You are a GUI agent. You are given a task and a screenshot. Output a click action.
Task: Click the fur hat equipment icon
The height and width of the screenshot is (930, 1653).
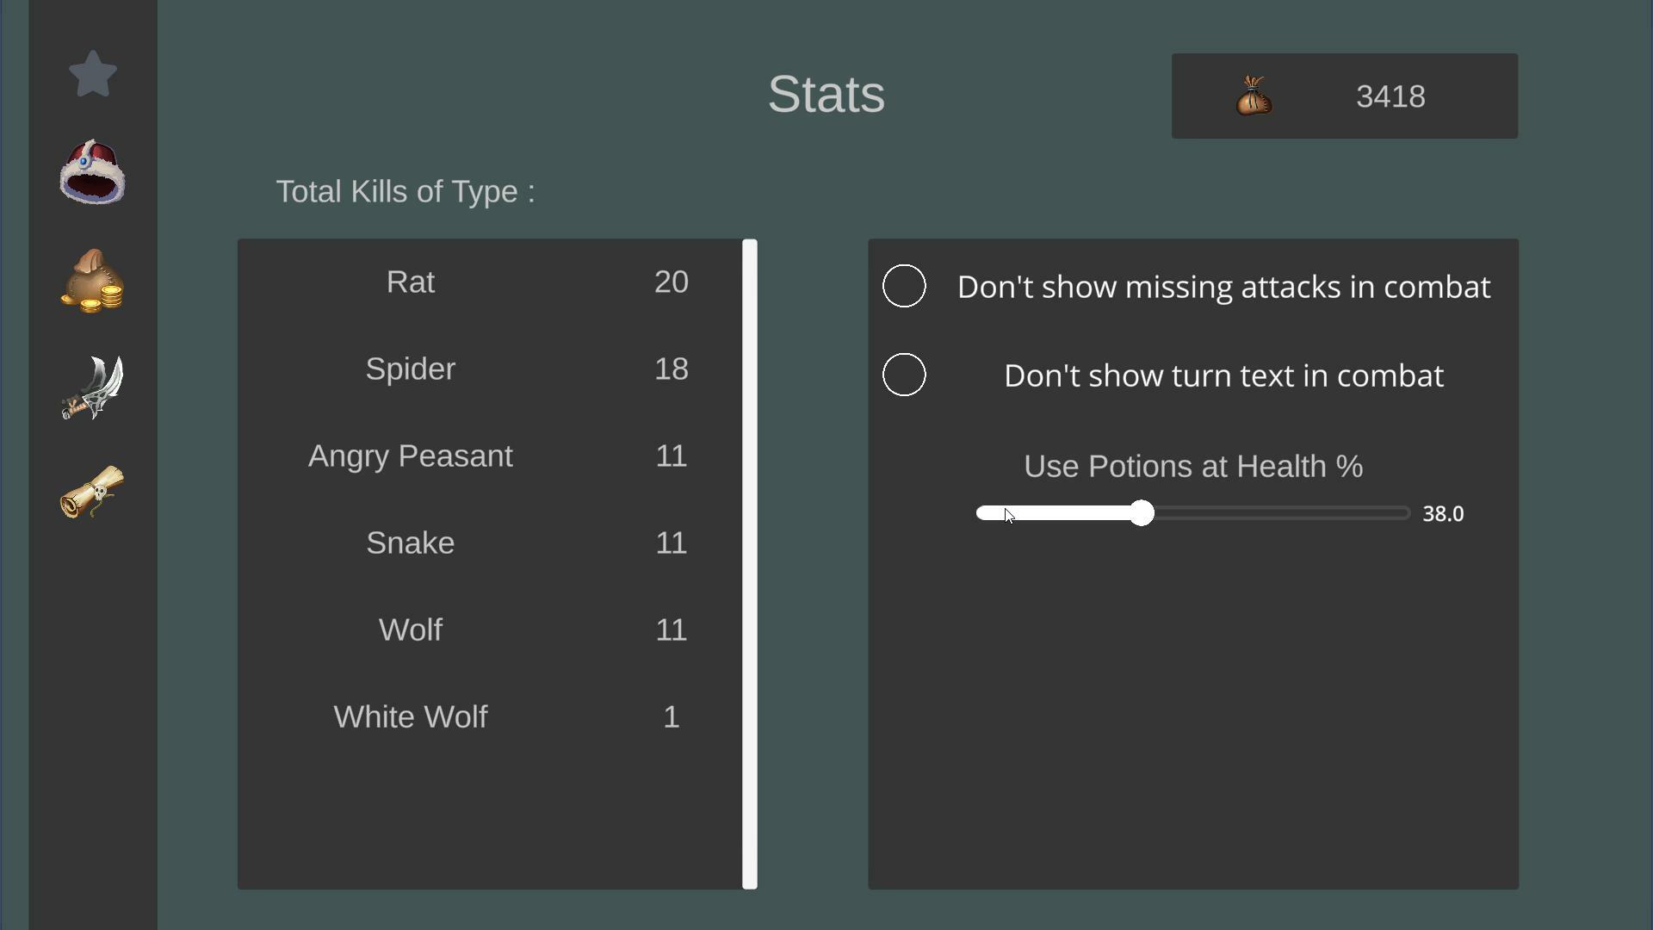pyautogui.click(x=92, y=173)
